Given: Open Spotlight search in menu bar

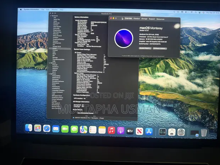Looking at the screenshot, I should (x=196, y=12).
